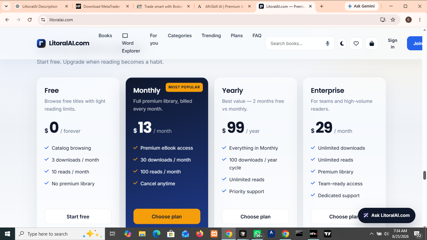Close the Download MetaTrader tab

point(128,6)
